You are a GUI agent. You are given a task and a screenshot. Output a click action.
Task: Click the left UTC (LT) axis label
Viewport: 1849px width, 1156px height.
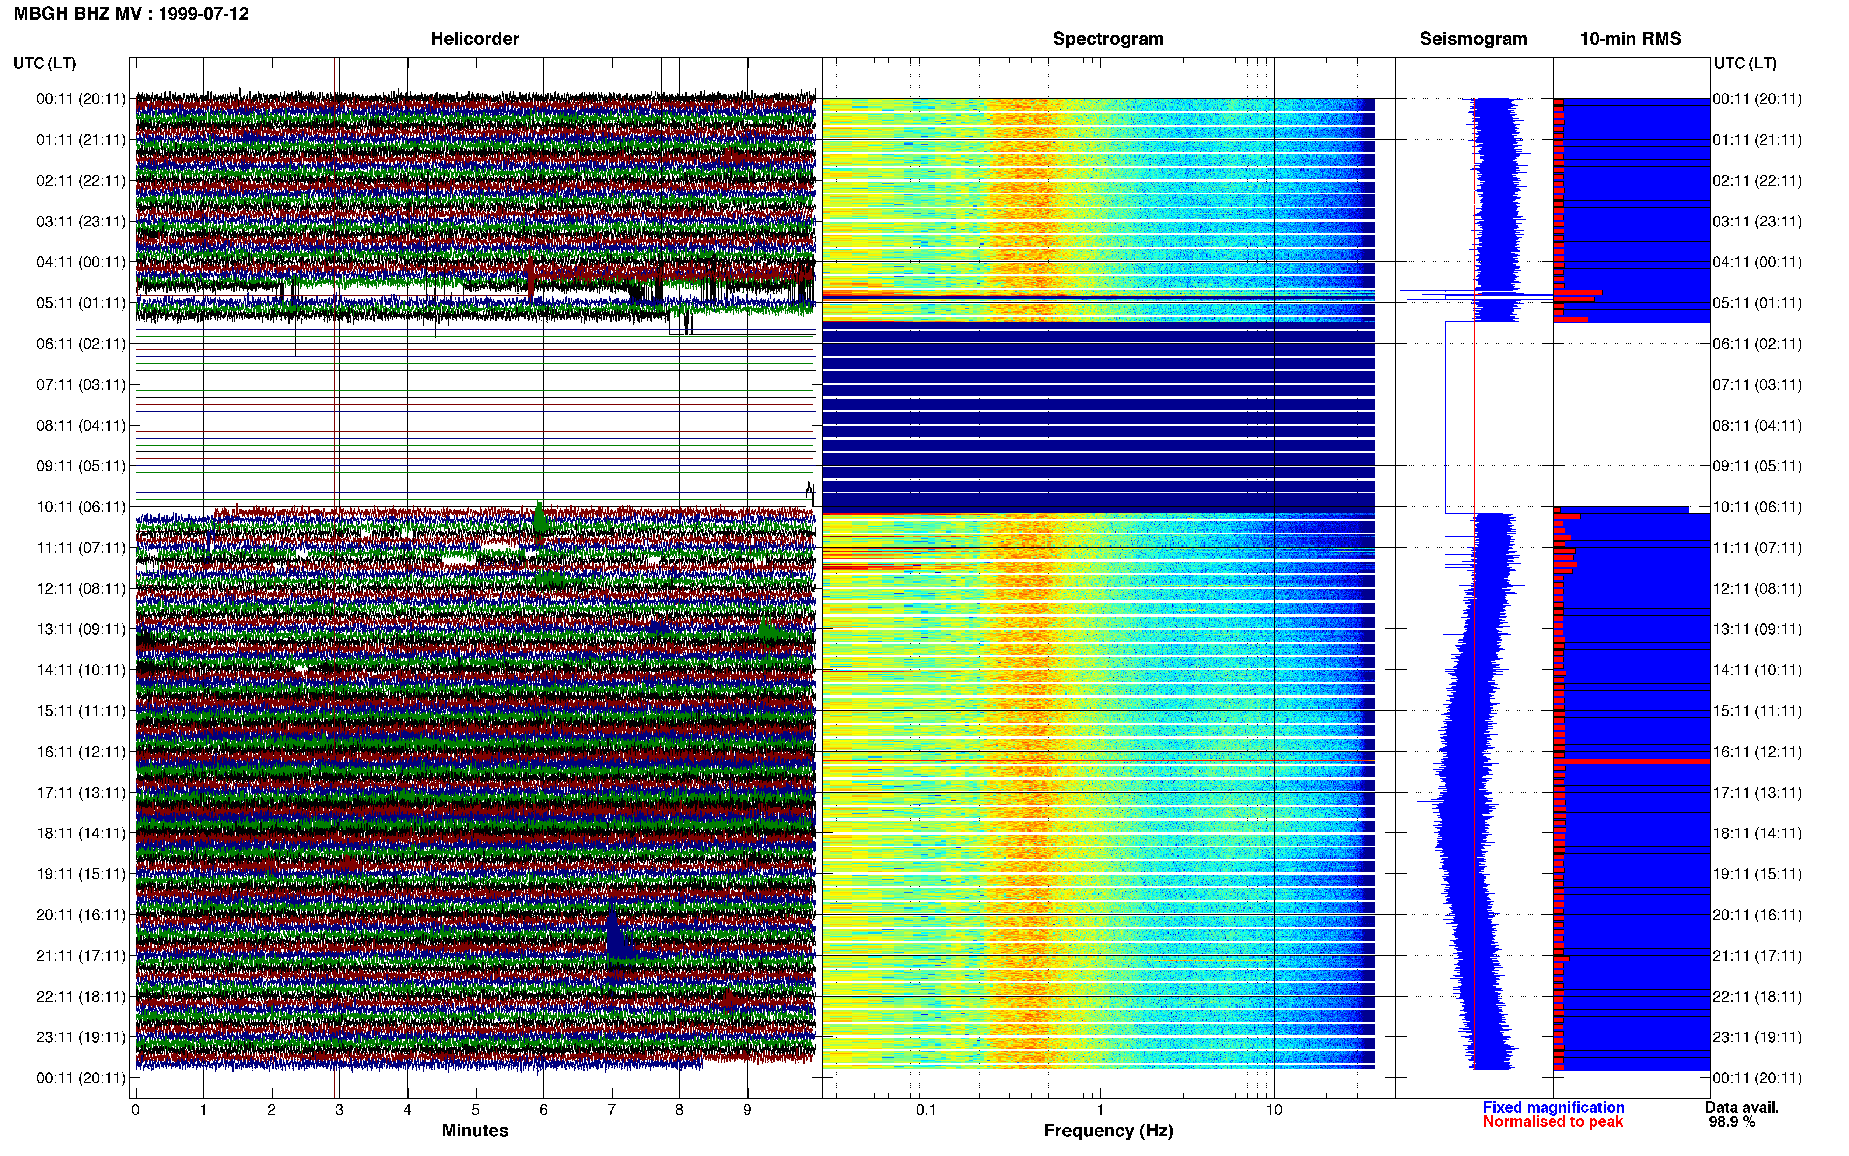[45, 63]
